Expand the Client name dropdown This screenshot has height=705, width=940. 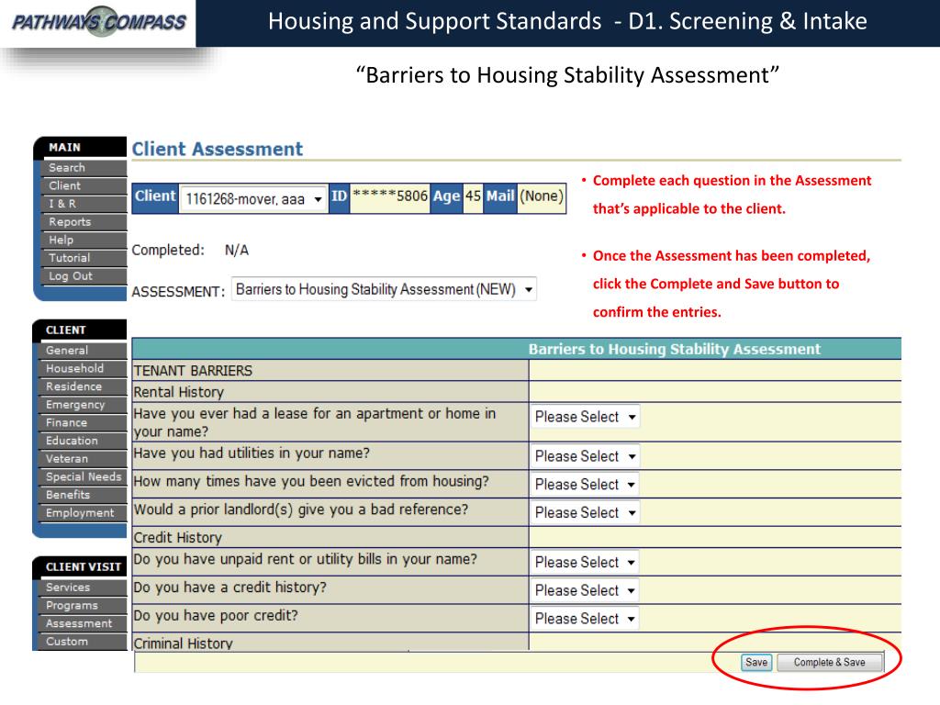tap(253, 198)
